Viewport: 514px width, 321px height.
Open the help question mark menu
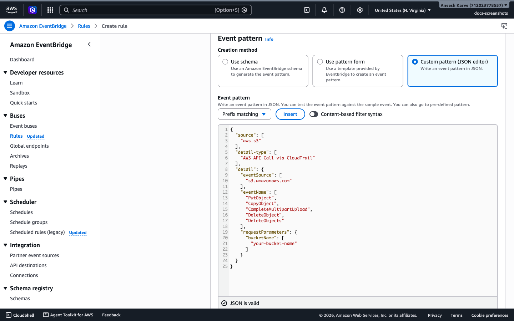tap(342, 10)
